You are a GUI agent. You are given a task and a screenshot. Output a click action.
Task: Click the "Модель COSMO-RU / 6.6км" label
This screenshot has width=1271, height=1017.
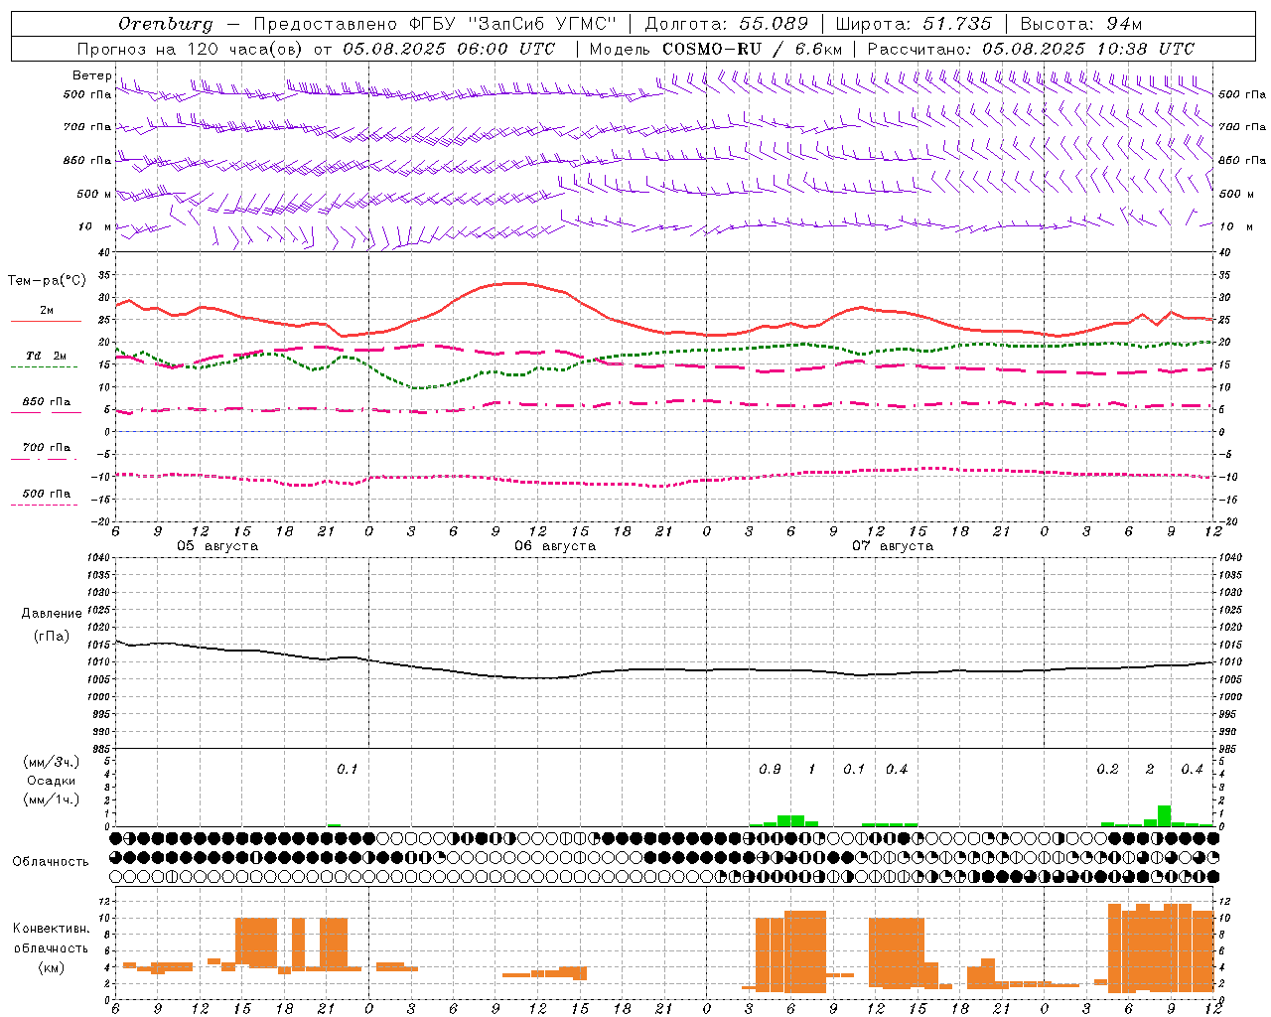716,49
